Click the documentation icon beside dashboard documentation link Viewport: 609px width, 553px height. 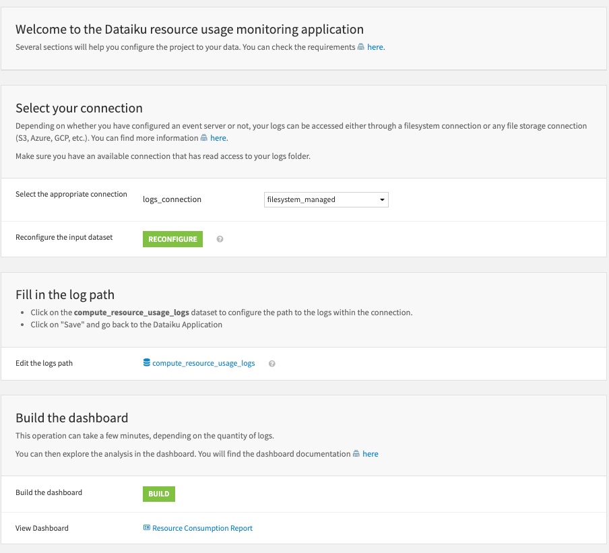coord(356,454)
